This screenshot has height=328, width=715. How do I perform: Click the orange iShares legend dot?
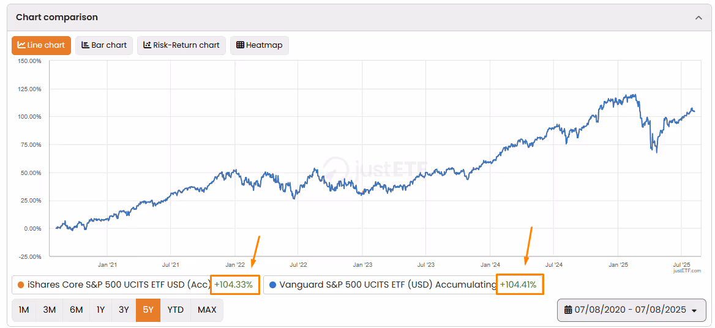[20, 285]
